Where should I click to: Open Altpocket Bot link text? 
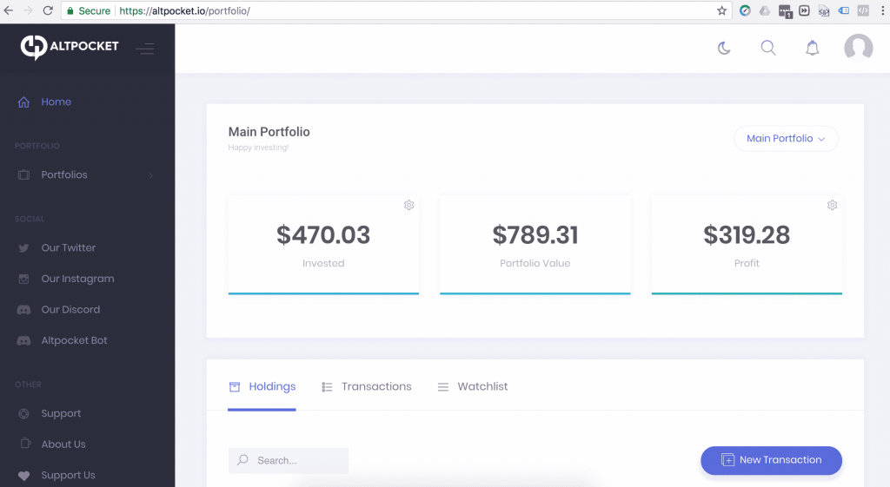tap(75, 341)
